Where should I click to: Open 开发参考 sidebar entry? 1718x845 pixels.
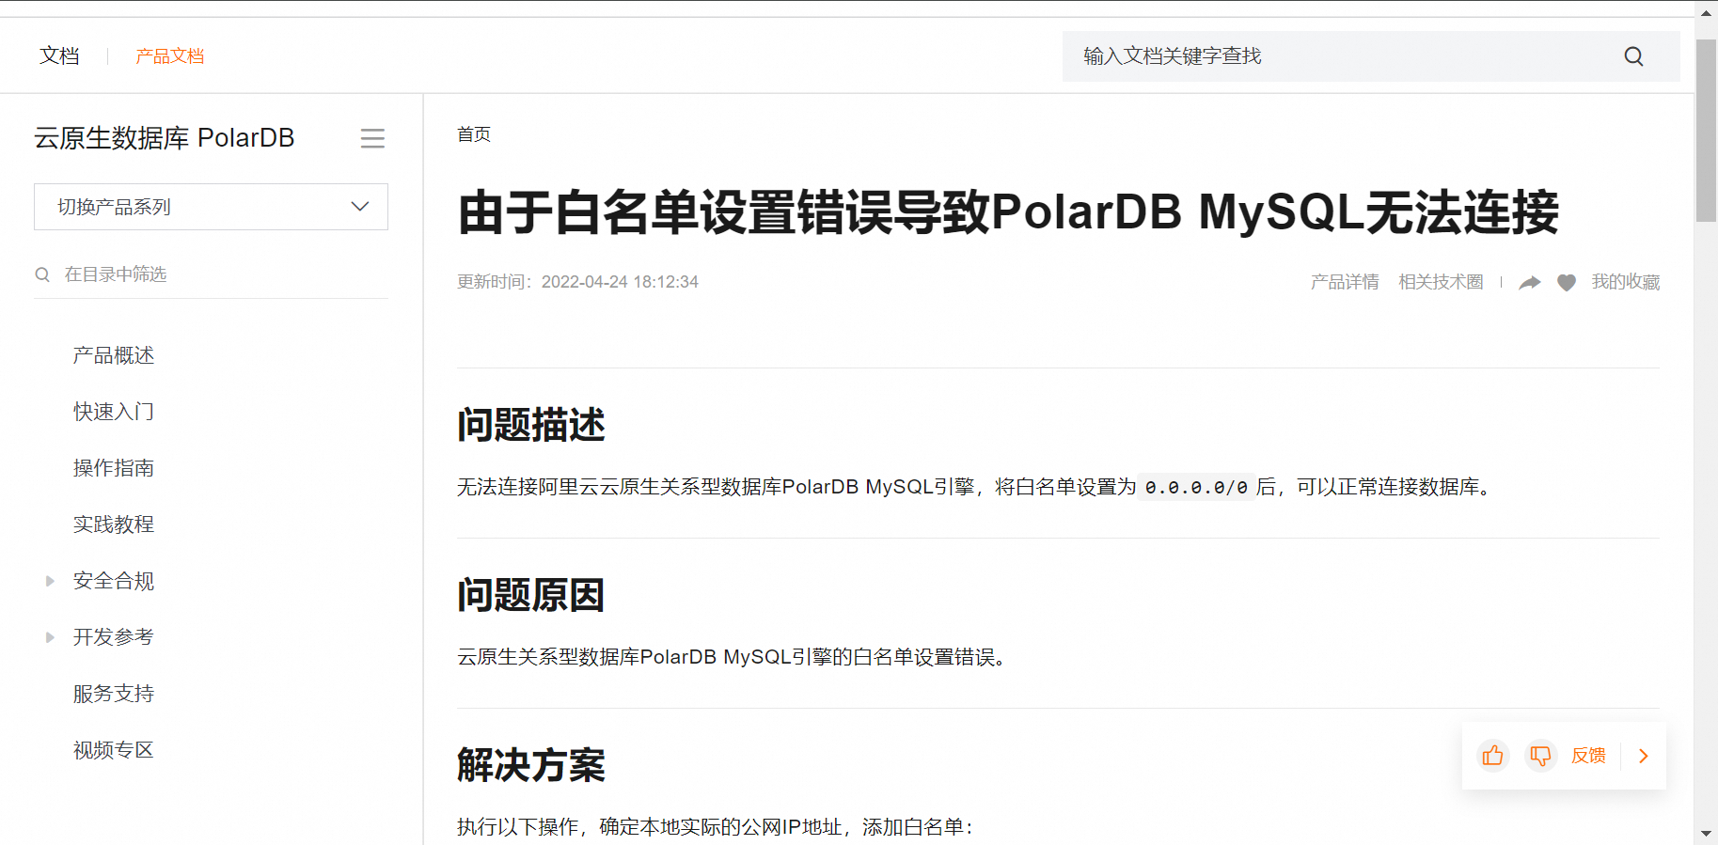click(x=114, y=637)
